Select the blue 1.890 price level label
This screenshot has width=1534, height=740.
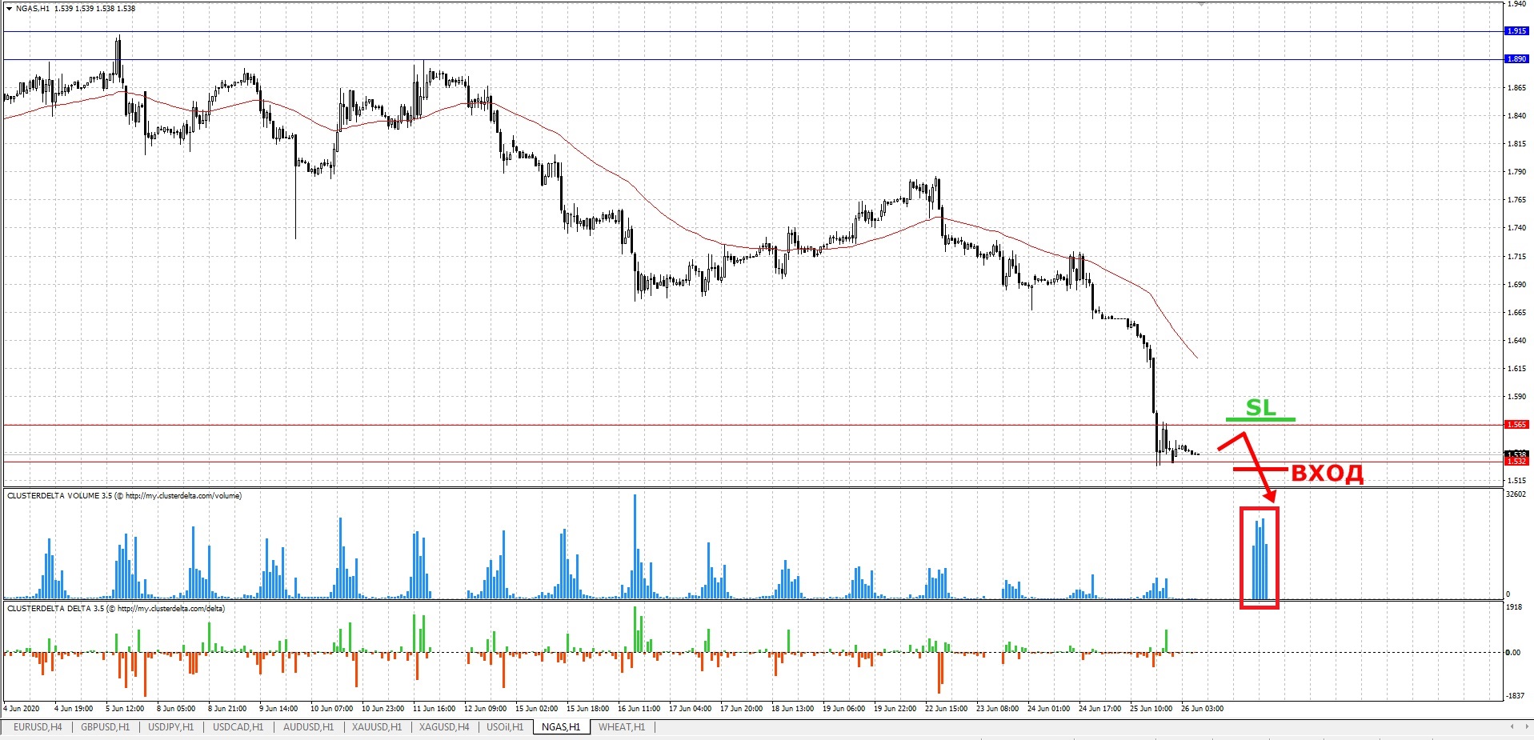point(1516,59)
